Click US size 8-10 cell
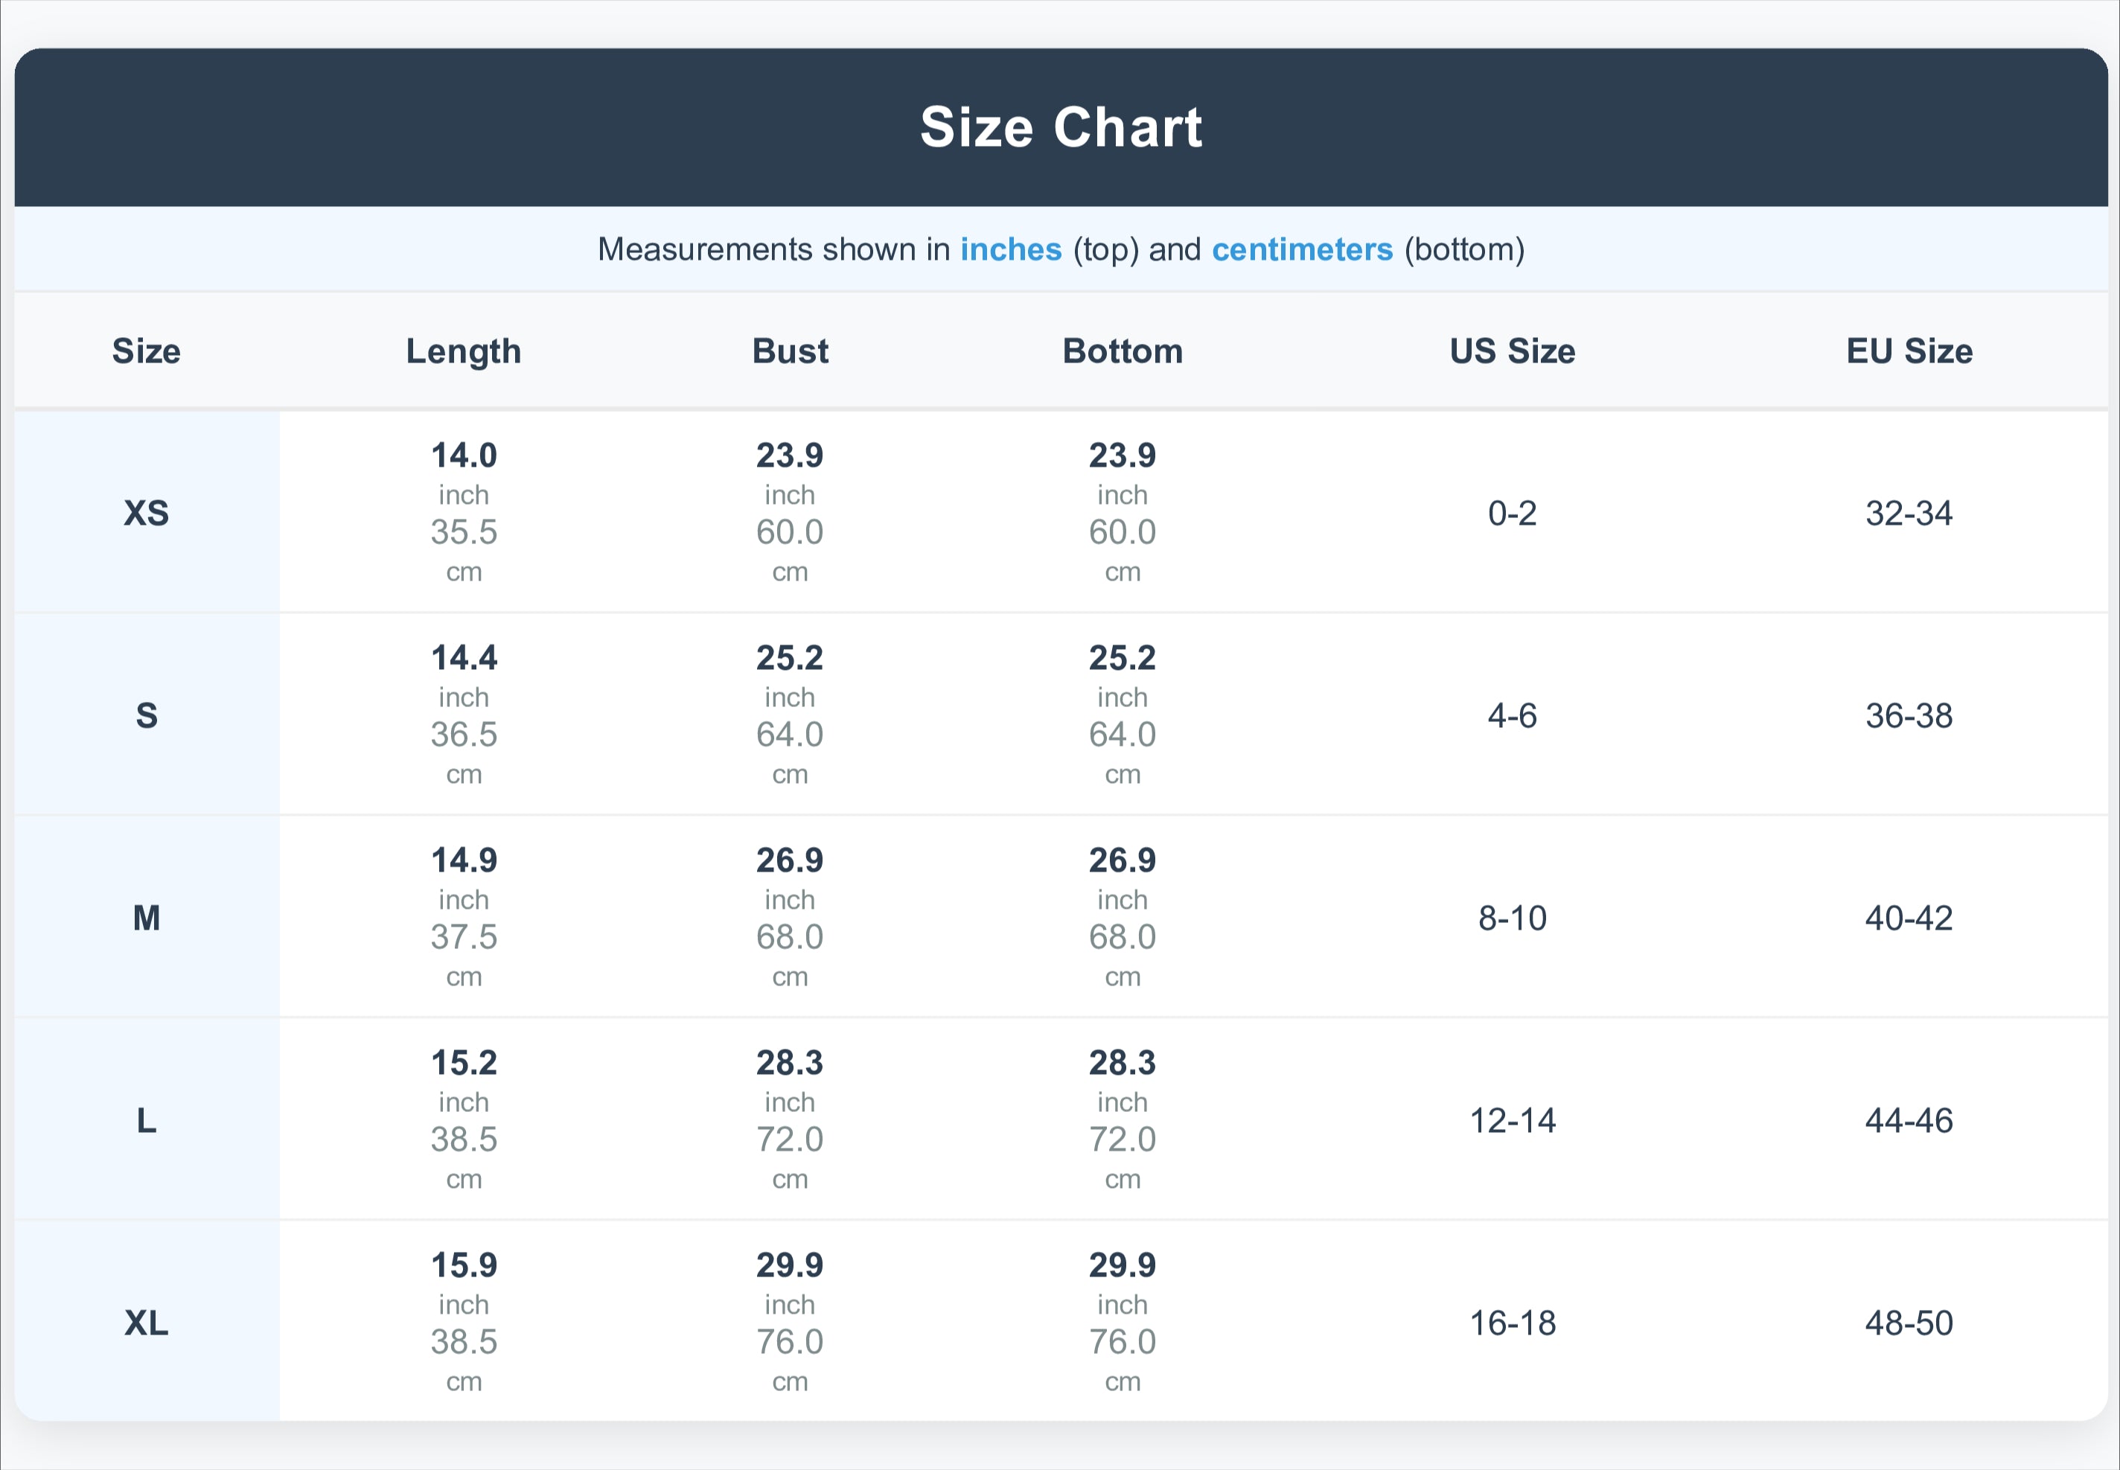The height and width of the screenshot is (1470, 2120). point(1511,918)
